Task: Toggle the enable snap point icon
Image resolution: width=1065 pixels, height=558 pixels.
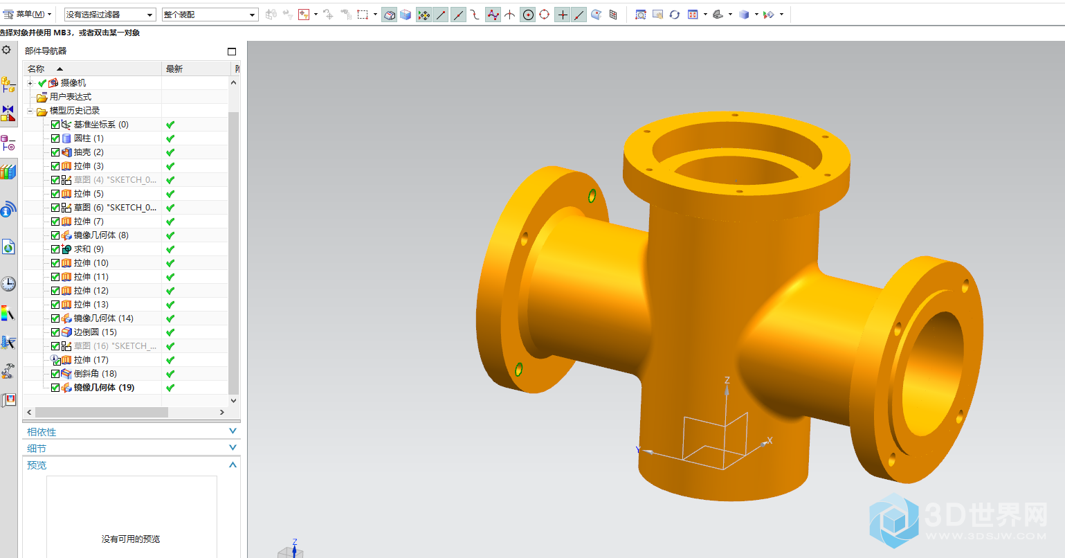Action: coord(424,14)
